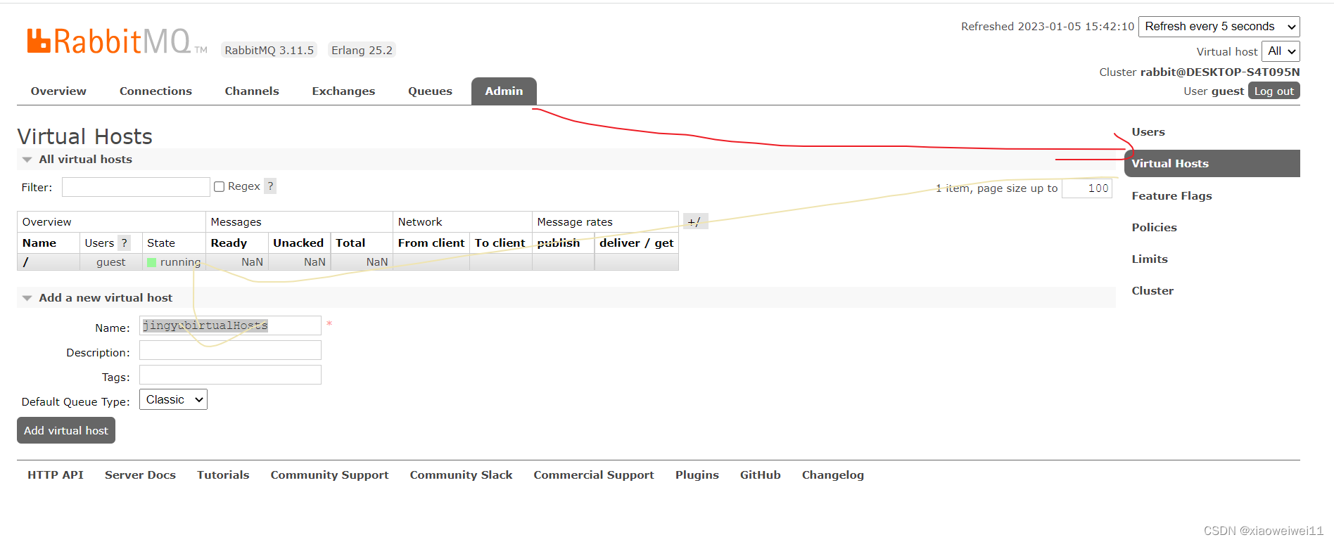This screenshot has width=1334, height=542.
Task: Open the GitHub footer link
Action: click(x=760, y=475)
